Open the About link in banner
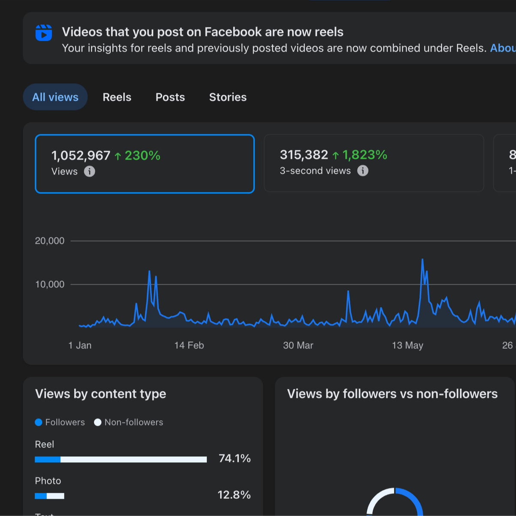Image resolution: width=516 pixels, height=516 pixels. point(503,48)
